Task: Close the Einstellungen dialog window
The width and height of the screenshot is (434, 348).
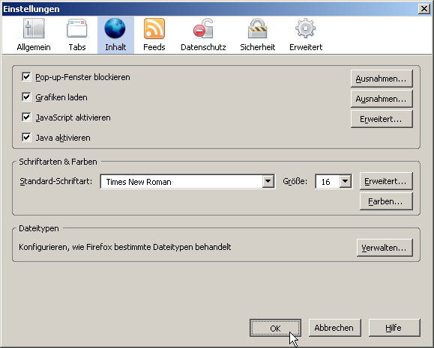Action: (424, 9)
